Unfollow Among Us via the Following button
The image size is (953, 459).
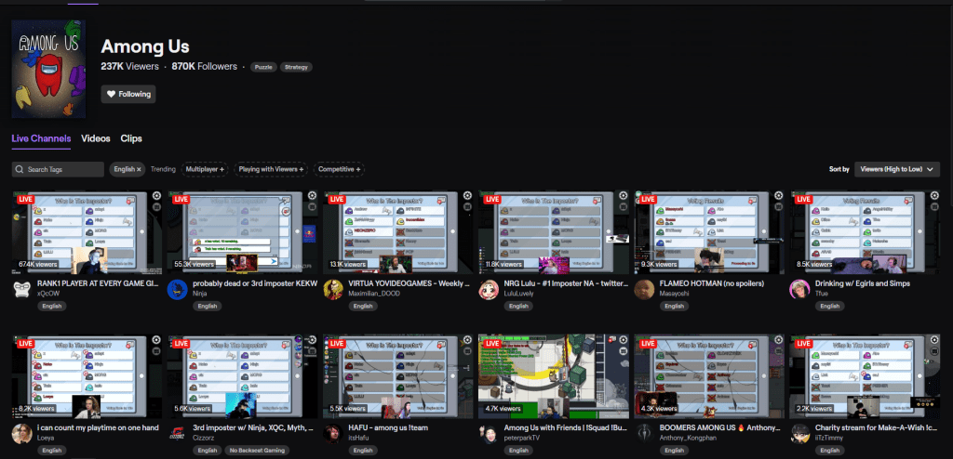[x=128, y=94]
